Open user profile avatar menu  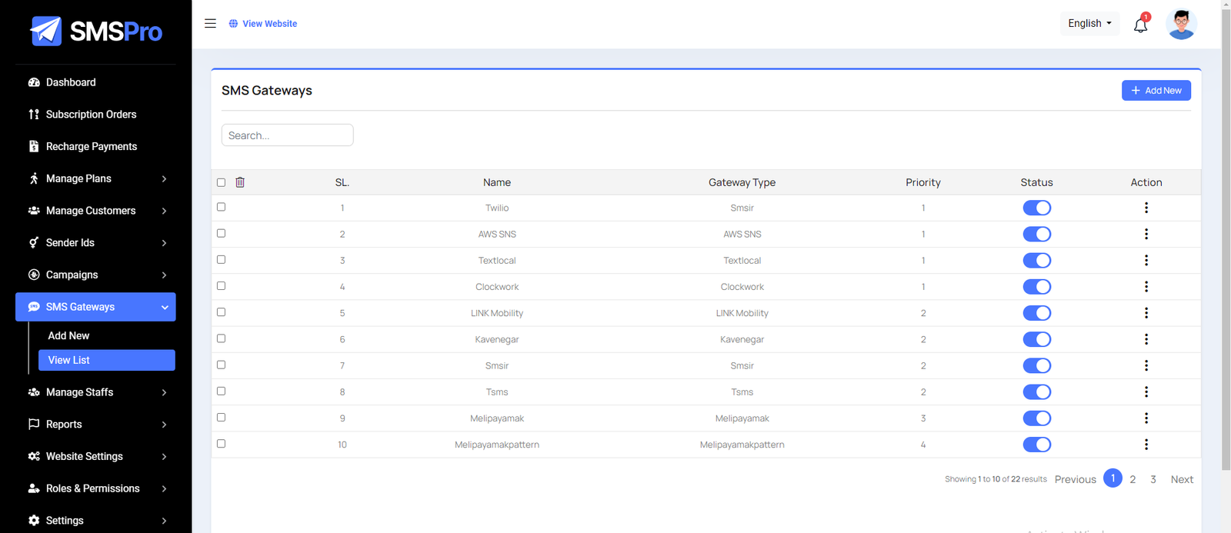click(x=1181, y=24)
